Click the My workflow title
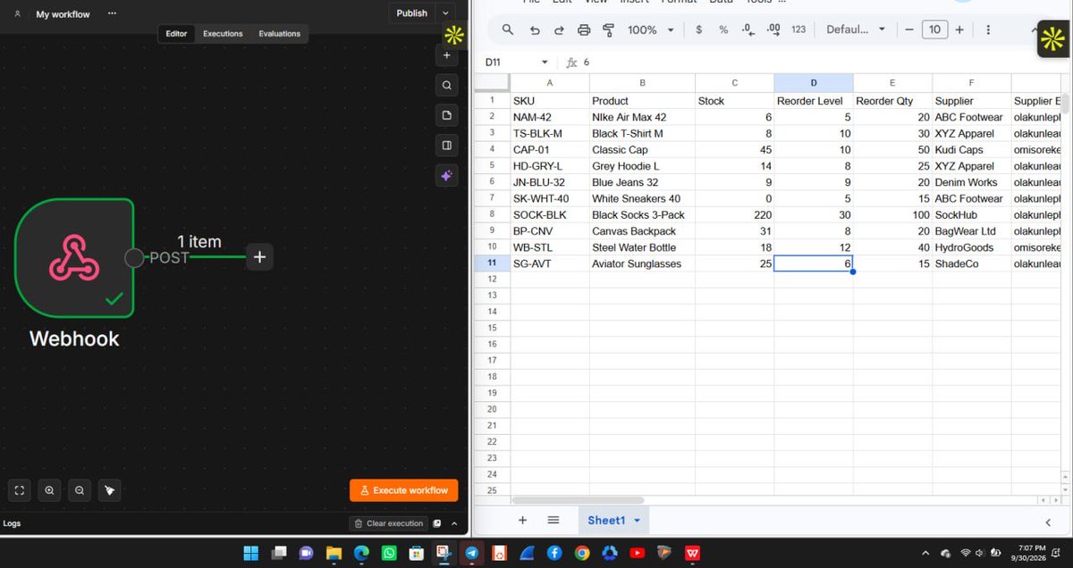Image resolution: width=1073 pixels, height=568 pixels. click(x=63, y=14)
